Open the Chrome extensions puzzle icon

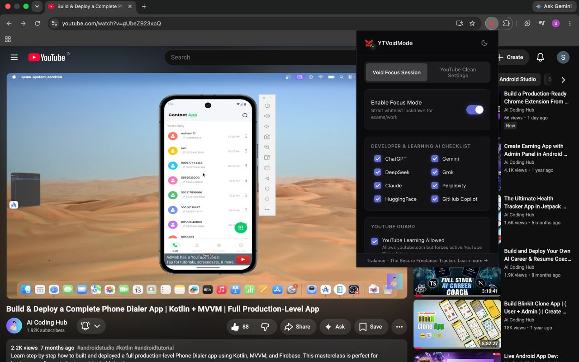[506, 23]
